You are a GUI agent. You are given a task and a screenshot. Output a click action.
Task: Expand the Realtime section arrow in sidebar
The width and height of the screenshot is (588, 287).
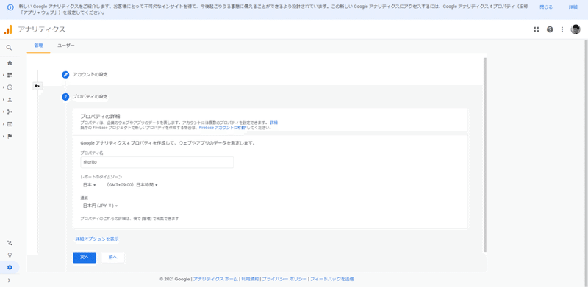point(4,87)
